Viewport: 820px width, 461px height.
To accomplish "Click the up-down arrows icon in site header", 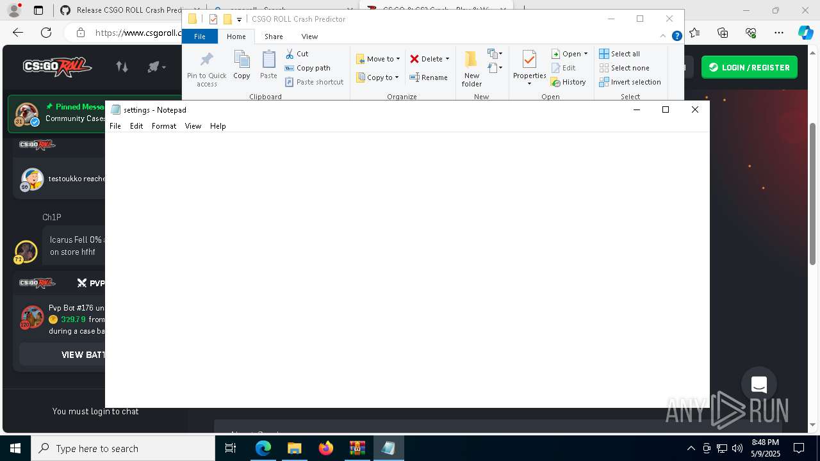I will [x=122, y=67].
